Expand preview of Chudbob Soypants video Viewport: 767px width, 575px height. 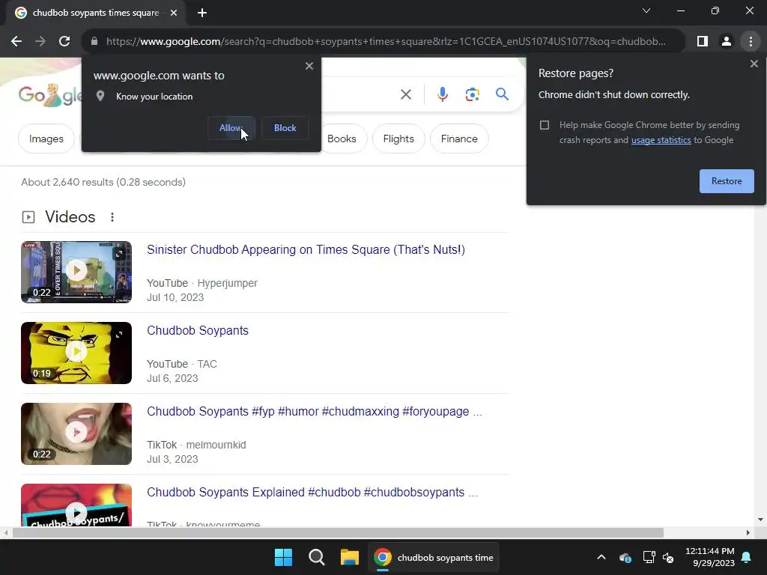tap(119, 335)
